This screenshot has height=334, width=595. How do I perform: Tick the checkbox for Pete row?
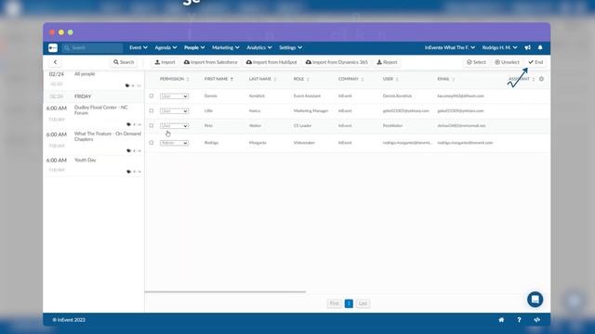(152, 125)
